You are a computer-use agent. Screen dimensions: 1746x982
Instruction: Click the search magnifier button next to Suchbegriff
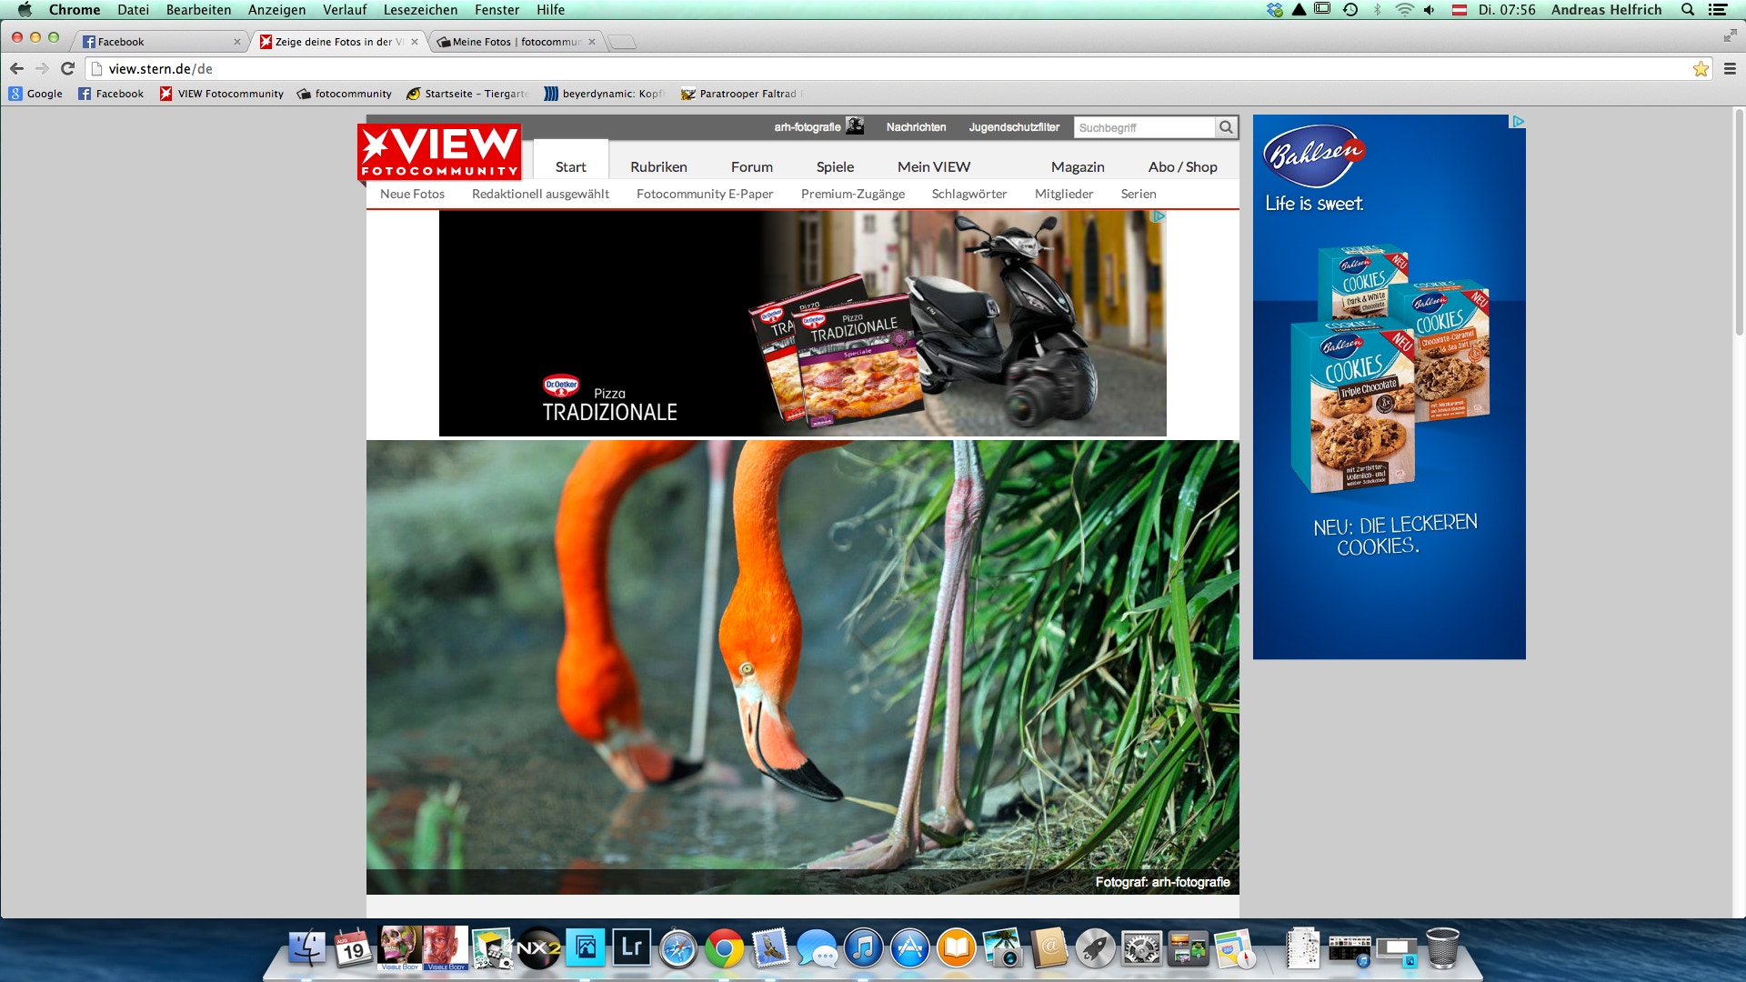[1226, 127]
